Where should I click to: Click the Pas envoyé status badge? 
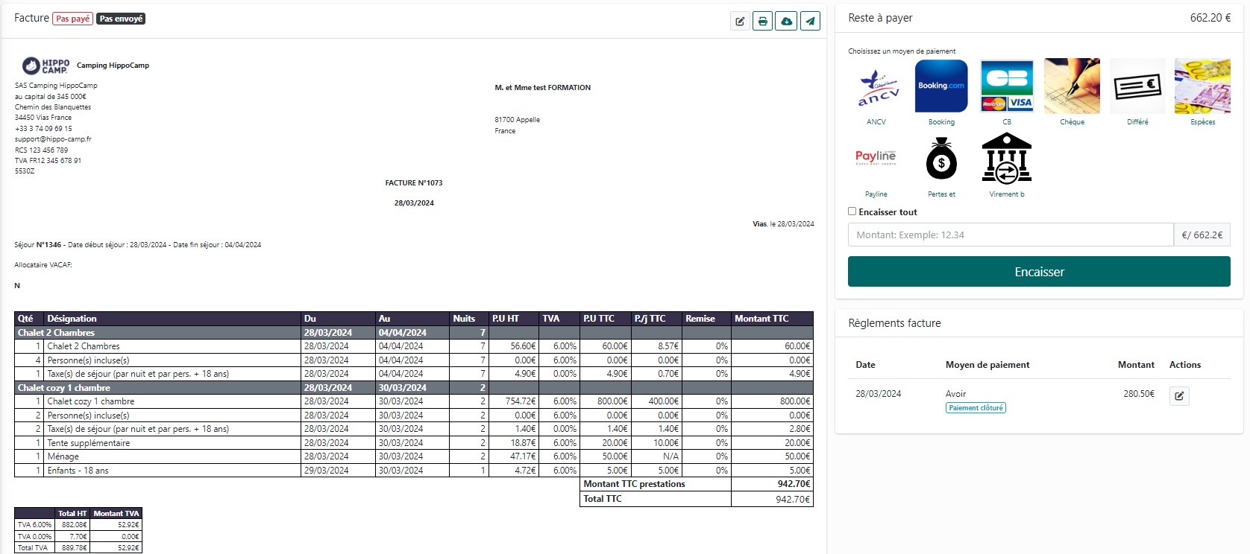coord(121,19)
